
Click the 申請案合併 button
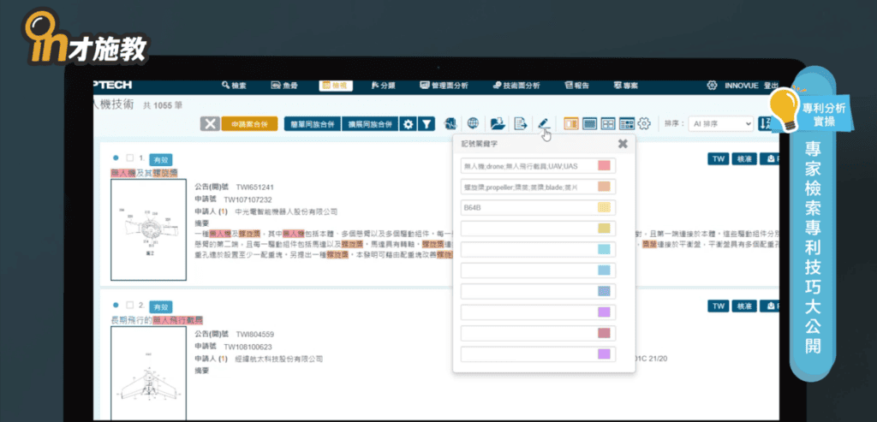pyautogui.click(x=249, y=124)
